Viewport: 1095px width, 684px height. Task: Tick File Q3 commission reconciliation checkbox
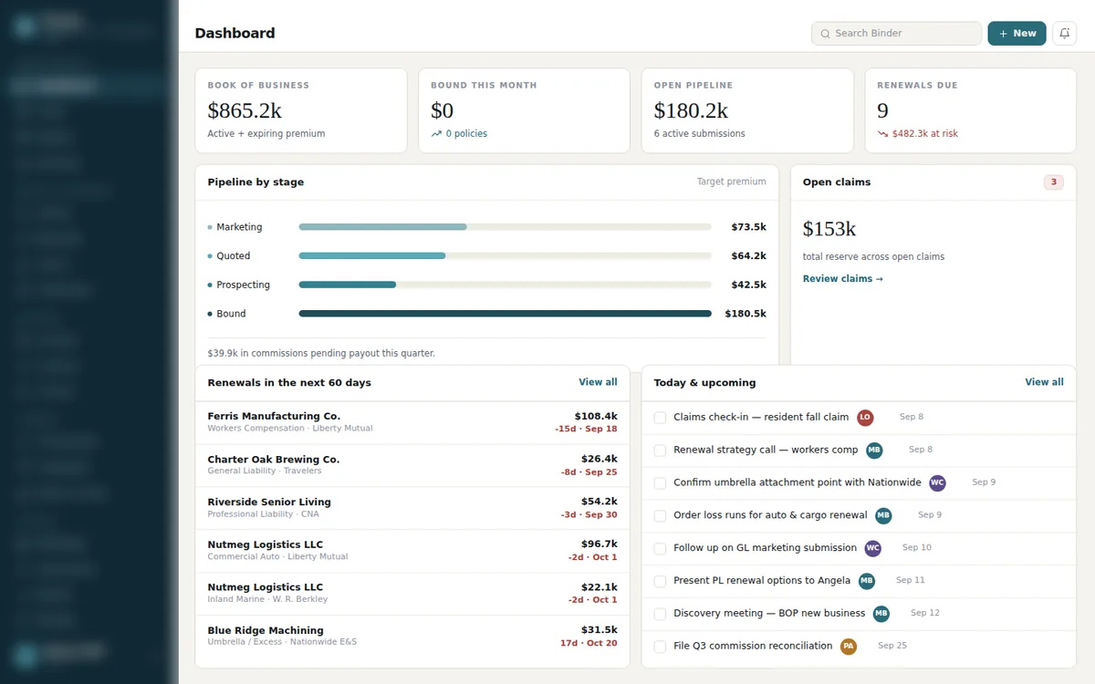click(x=660, y=647)
